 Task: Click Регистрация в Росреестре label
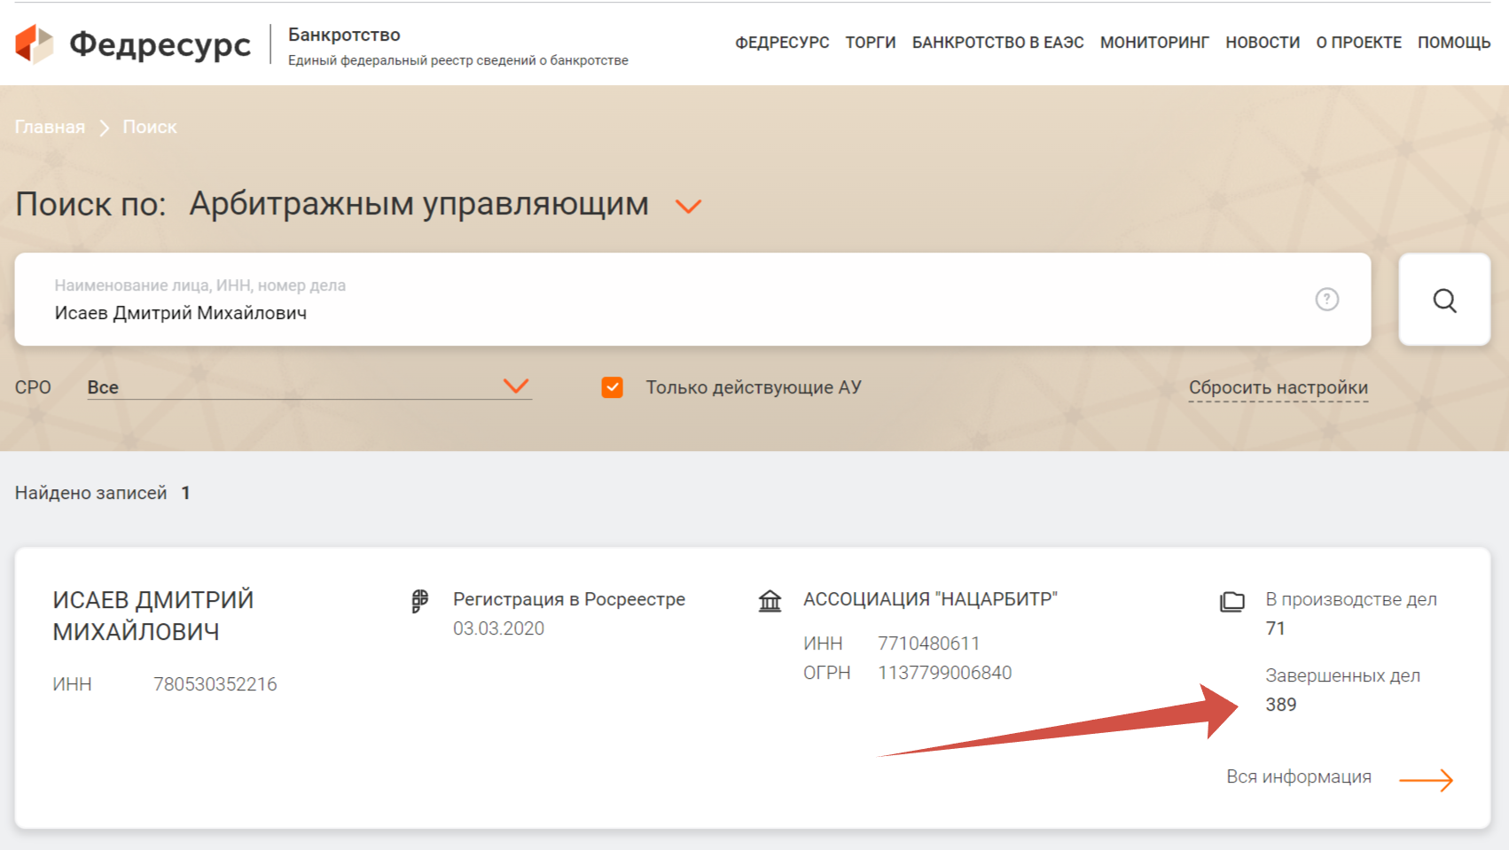pos(569,599)
